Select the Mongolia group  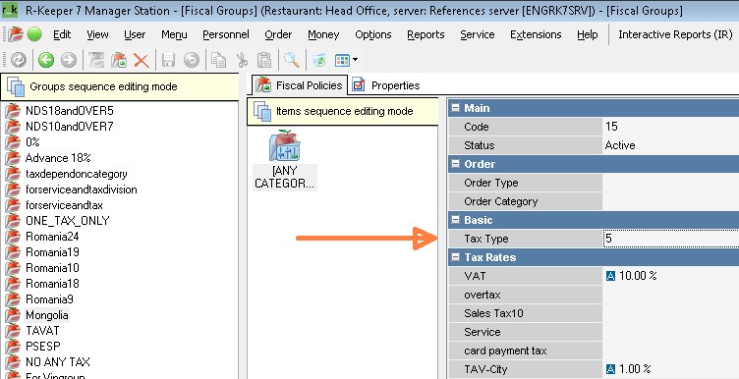[47, 315]
